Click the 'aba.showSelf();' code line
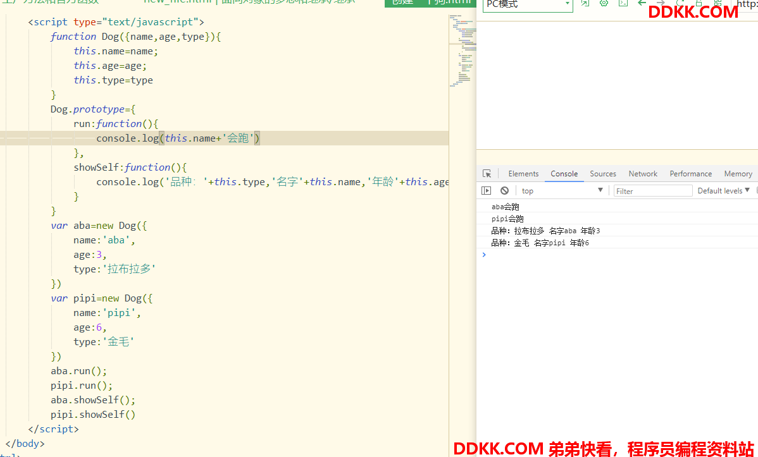The height and width of the screenshot is (457, 758). coord(93,400)
